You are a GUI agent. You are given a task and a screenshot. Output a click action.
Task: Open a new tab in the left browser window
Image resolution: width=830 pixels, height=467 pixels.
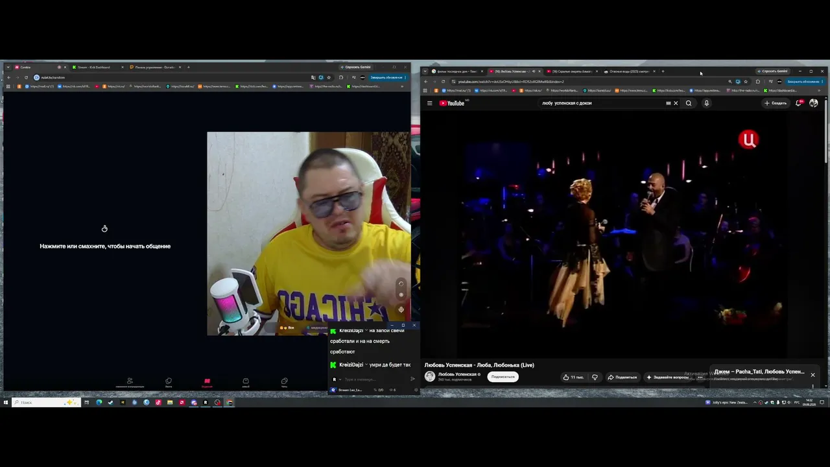(x=189, y=67)
